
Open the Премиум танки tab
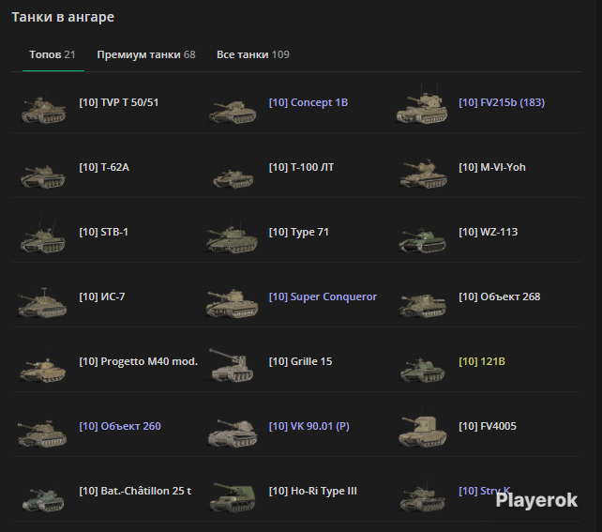pyautogui.click(x=146, y=54)
